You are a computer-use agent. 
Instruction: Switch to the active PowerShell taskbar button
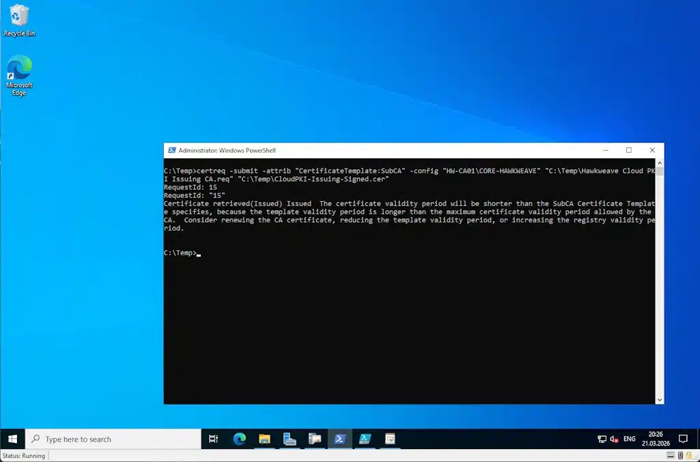(x=339, y=439)
